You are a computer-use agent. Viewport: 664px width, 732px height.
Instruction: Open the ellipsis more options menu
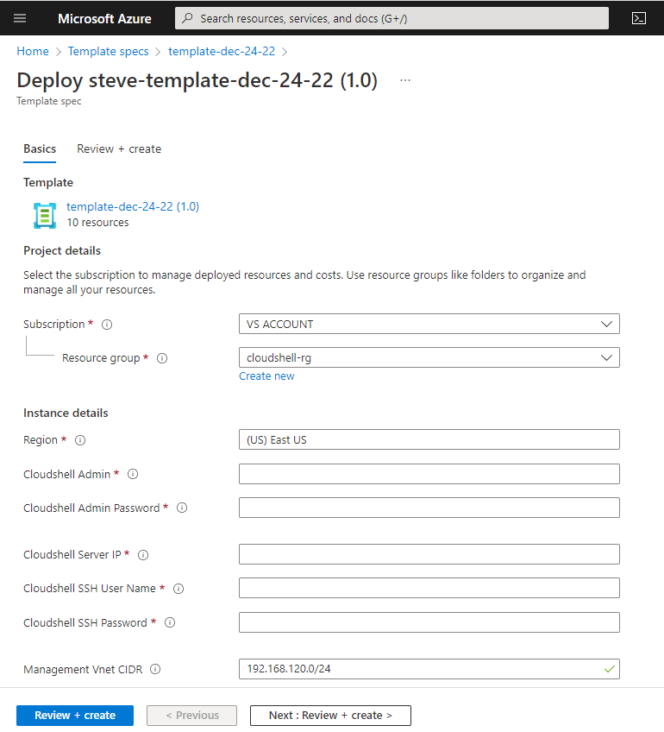405,80
